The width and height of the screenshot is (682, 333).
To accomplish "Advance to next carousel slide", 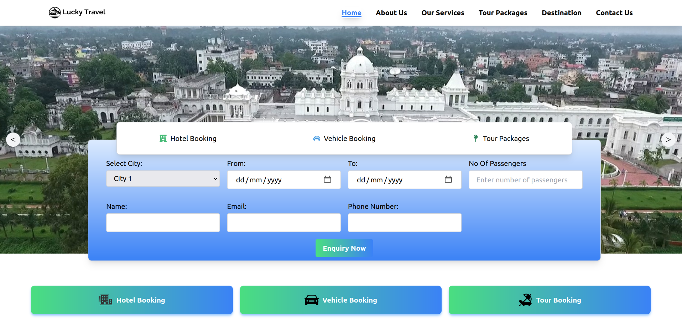I will [668, 140].
